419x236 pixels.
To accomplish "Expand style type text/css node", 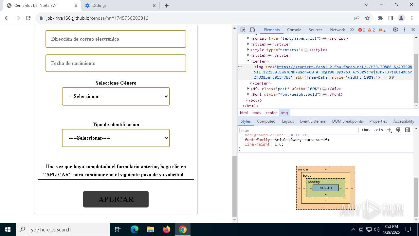I will pyautogui.click(x=248, y=50).
